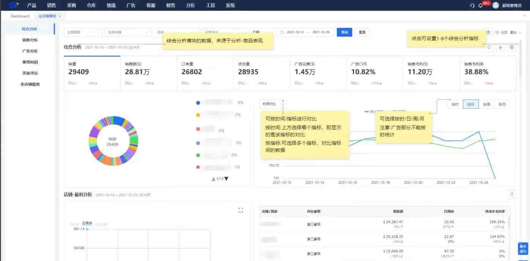Expand the profit chart to fullscreen

tap(241, 210)
